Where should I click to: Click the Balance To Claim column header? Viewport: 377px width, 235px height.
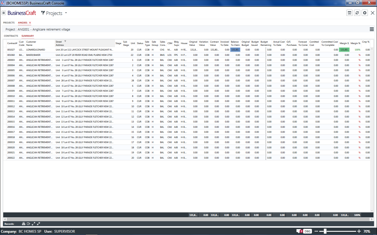[235, 43]
